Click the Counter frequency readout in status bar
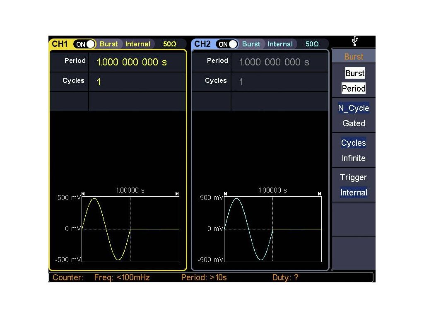This screenshot has height=318, width=424. 122,277
